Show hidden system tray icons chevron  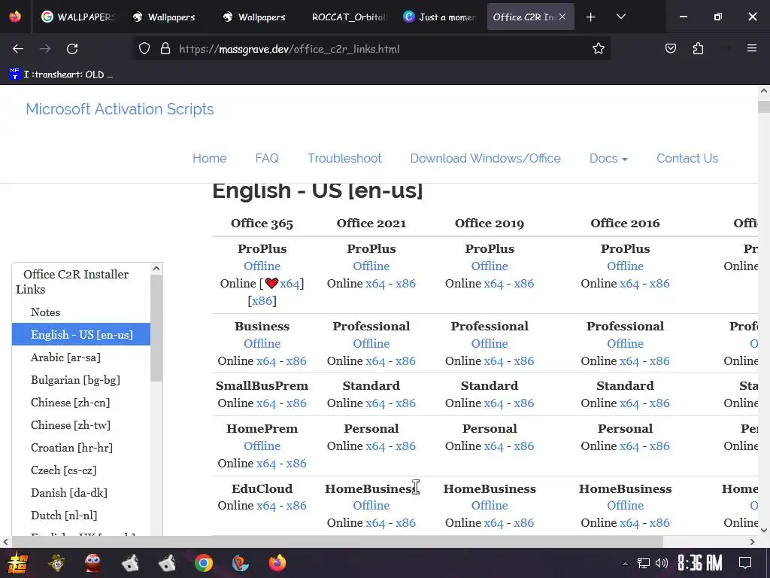(625, 563)
